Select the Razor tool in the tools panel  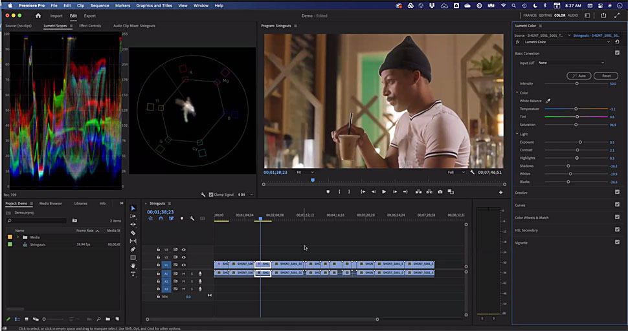click(x=133, y=233)
